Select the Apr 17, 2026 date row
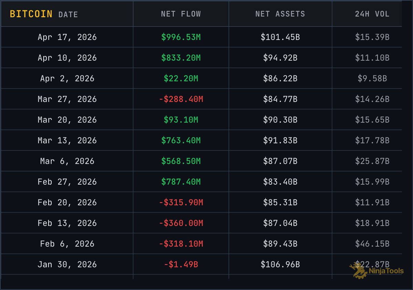 (x=67, y=37)
